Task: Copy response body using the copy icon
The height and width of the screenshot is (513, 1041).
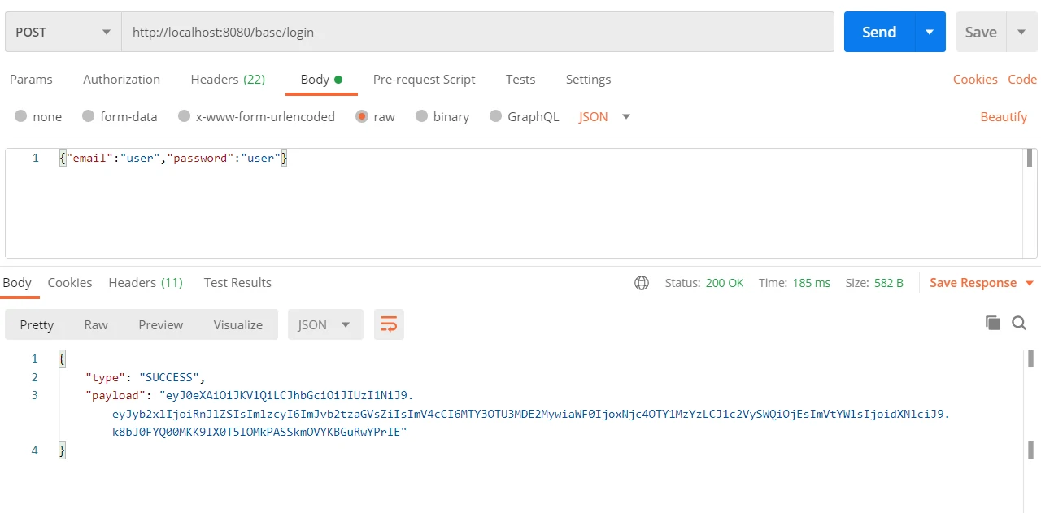Action: click(x=992, y=323)
